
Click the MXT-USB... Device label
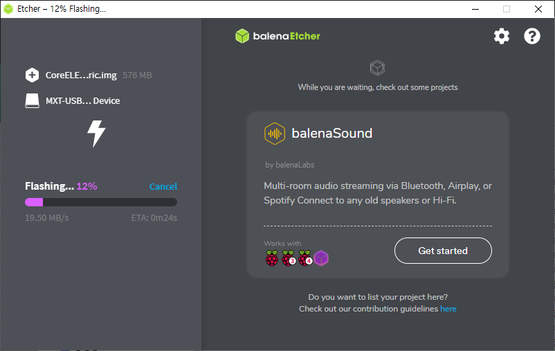(83, 101)
